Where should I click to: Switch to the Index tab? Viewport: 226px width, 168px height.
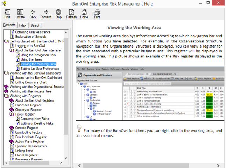pyautogui.click(x=22, y=26)
